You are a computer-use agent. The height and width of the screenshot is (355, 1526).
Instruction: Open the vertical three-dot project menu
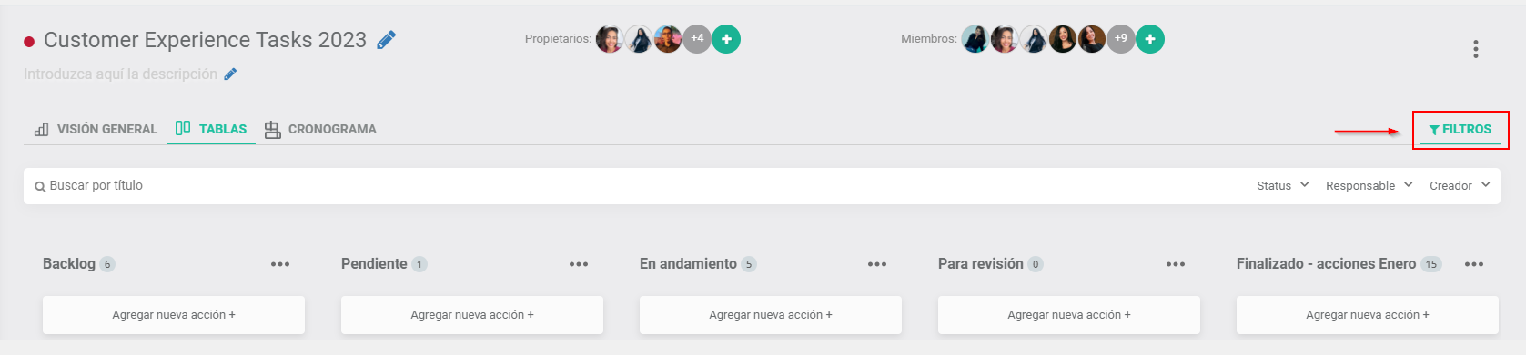point(1476,49)
